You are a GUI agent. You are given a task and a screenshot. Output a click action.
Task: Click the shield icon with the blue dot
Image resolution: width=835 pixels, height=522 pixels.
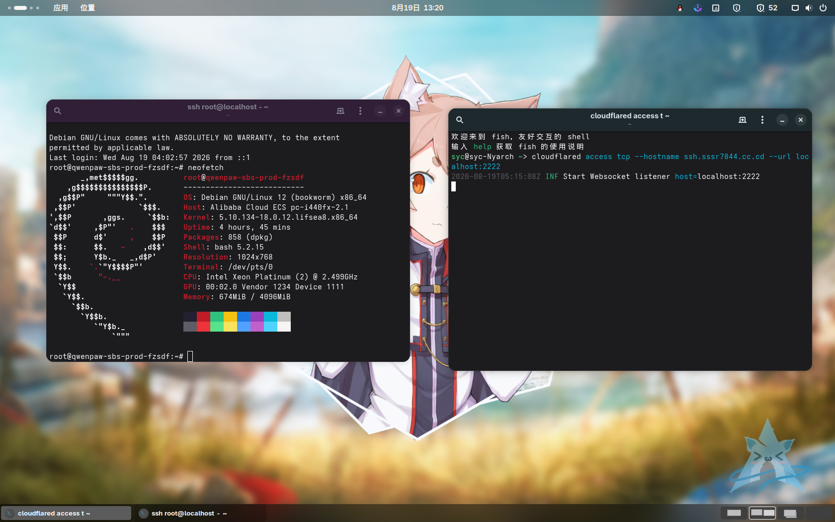coord(737,8)
